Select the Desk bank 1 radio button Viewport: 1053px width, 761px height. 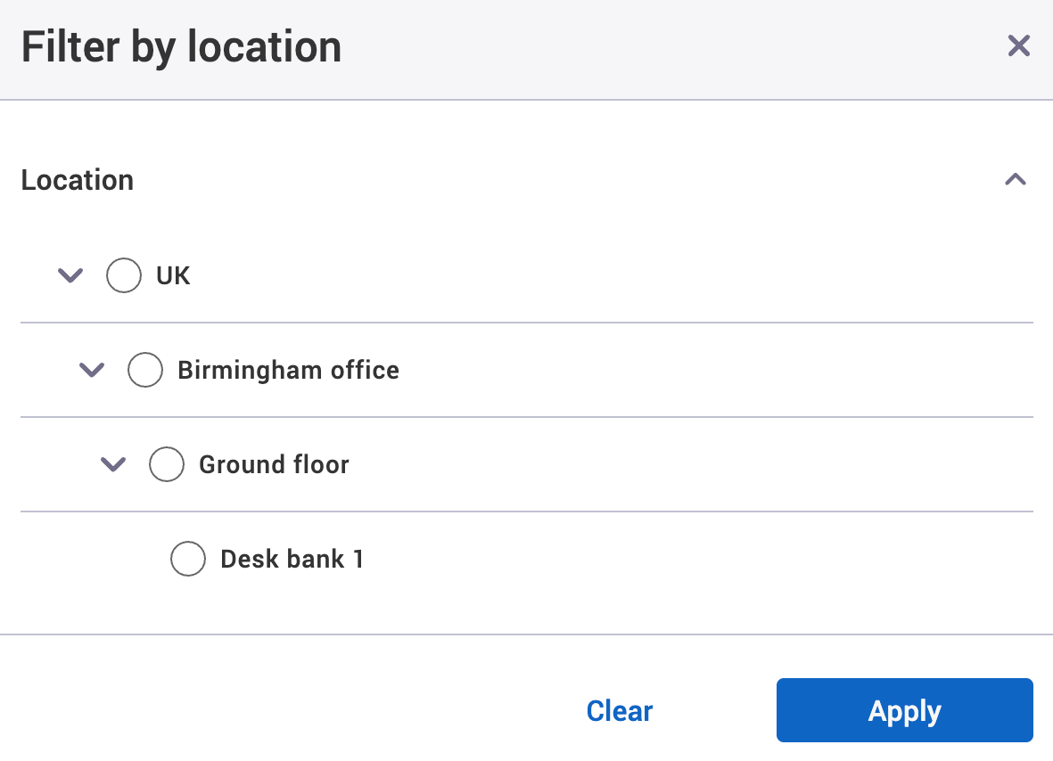[188, 559]
